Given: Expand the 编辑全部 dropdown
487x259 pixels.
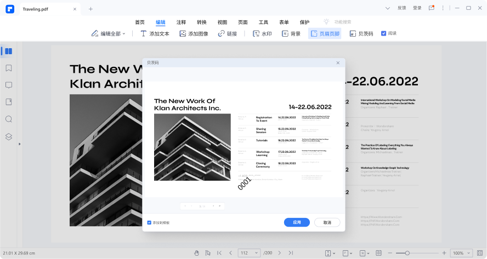Looking at the screenshot, I should click(109, 33).
